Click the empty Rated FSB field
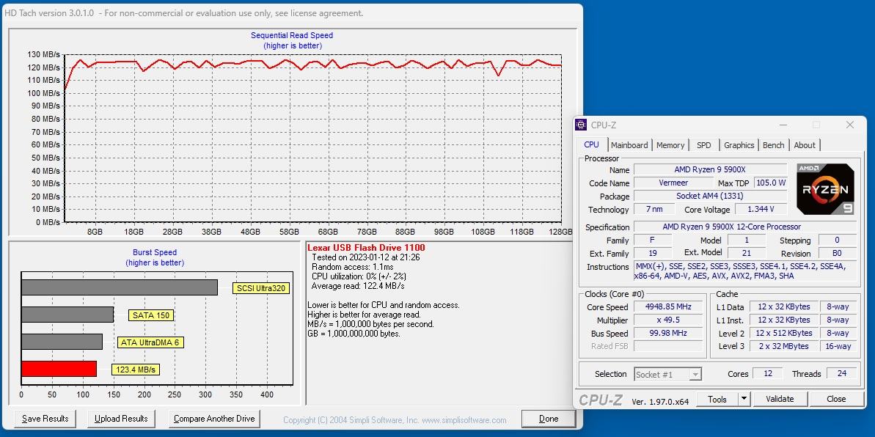Viewport: 875px width, 437px height. [x=668, y=346]
